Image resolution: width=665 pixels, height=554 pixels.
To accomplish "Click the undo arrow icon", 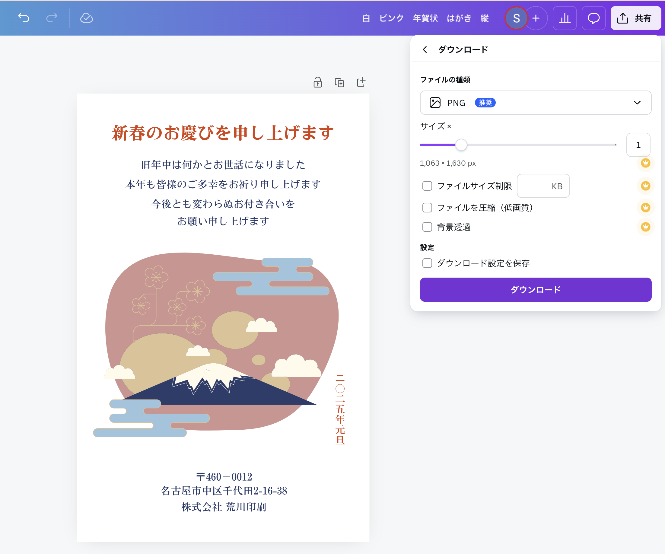I will pos(24,18).
